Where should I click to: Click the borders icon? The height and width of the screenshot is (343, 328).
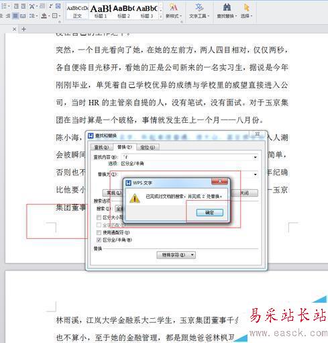tap(55, 16)
